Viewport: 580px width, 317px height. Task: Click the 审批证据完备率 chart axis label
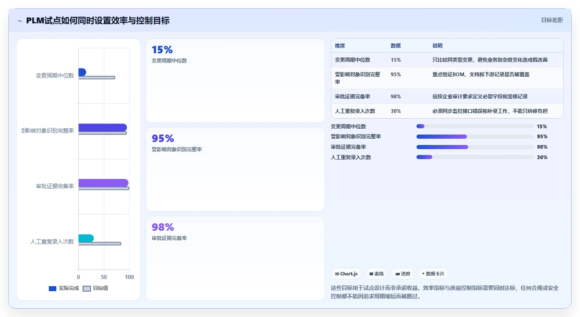coord(55,186)
